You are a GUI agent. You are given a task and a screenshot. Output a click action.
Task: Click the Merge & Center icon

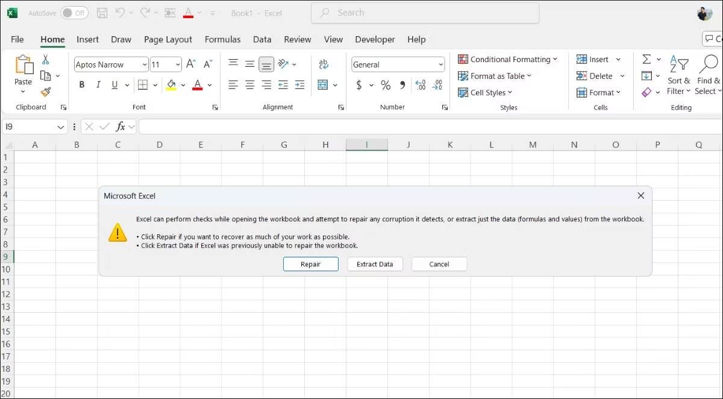click(x=323, y=85)
